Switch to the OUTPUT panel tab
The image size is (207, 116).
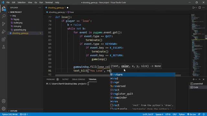(x=65, y=79)
